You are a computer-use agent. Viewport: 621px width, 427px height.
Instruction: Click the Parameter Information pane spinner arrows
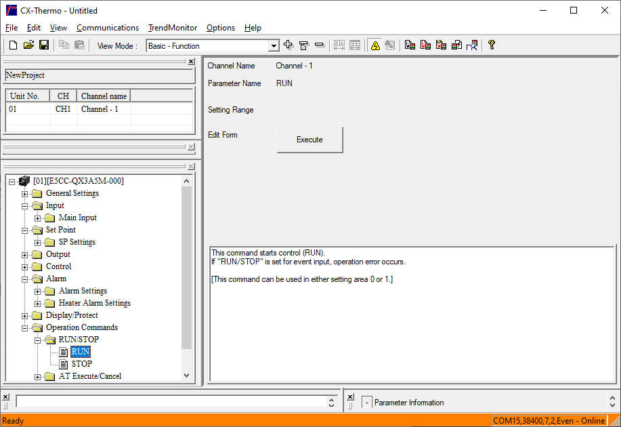[x=612, y=402]
